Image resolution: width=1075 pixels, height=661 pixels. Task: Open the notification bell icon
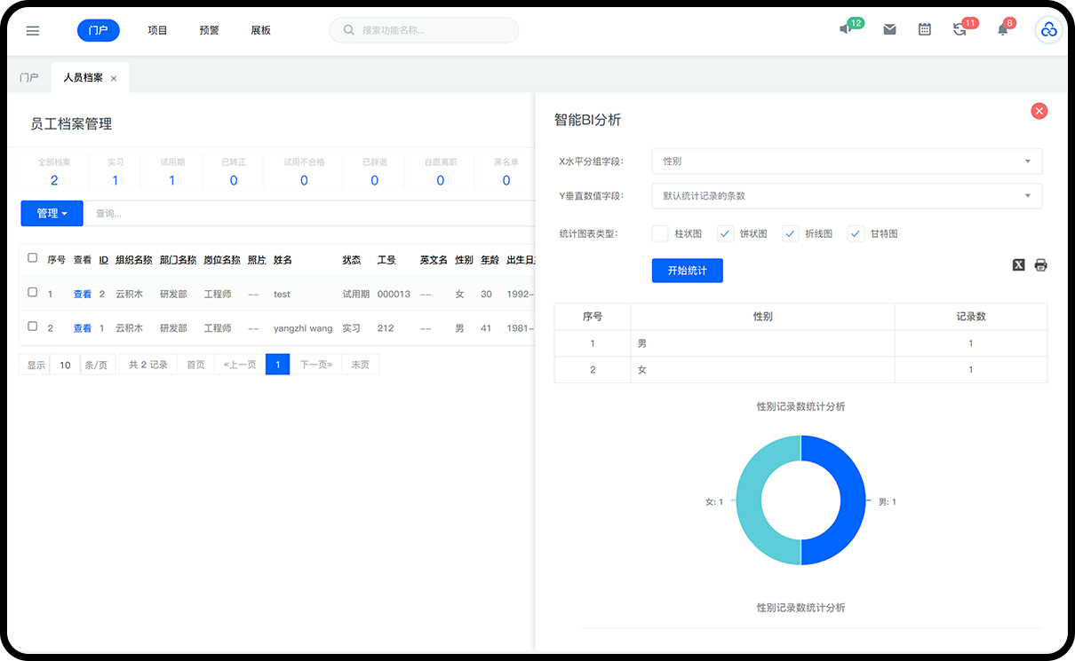point(1003,29)
